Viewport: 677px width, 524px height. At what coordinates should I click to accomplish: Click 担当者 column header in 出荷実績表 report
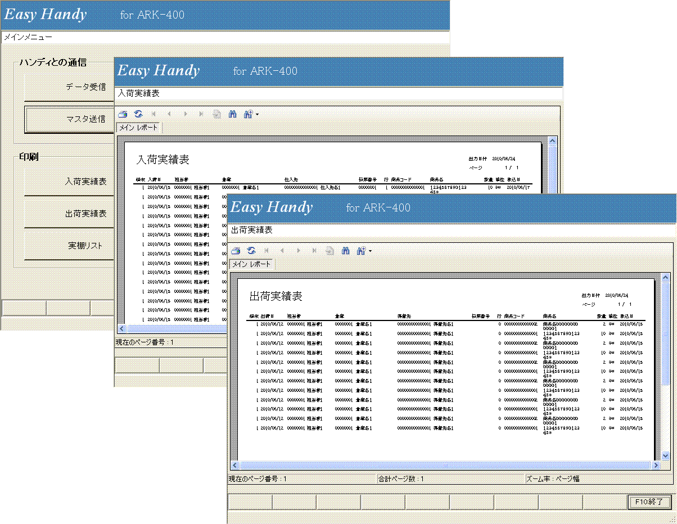coord(294,317)
